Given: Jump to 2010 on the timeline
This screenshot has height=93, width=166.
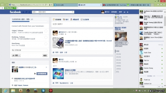Looking at the screenshot, I should click(x=119, y=63).
